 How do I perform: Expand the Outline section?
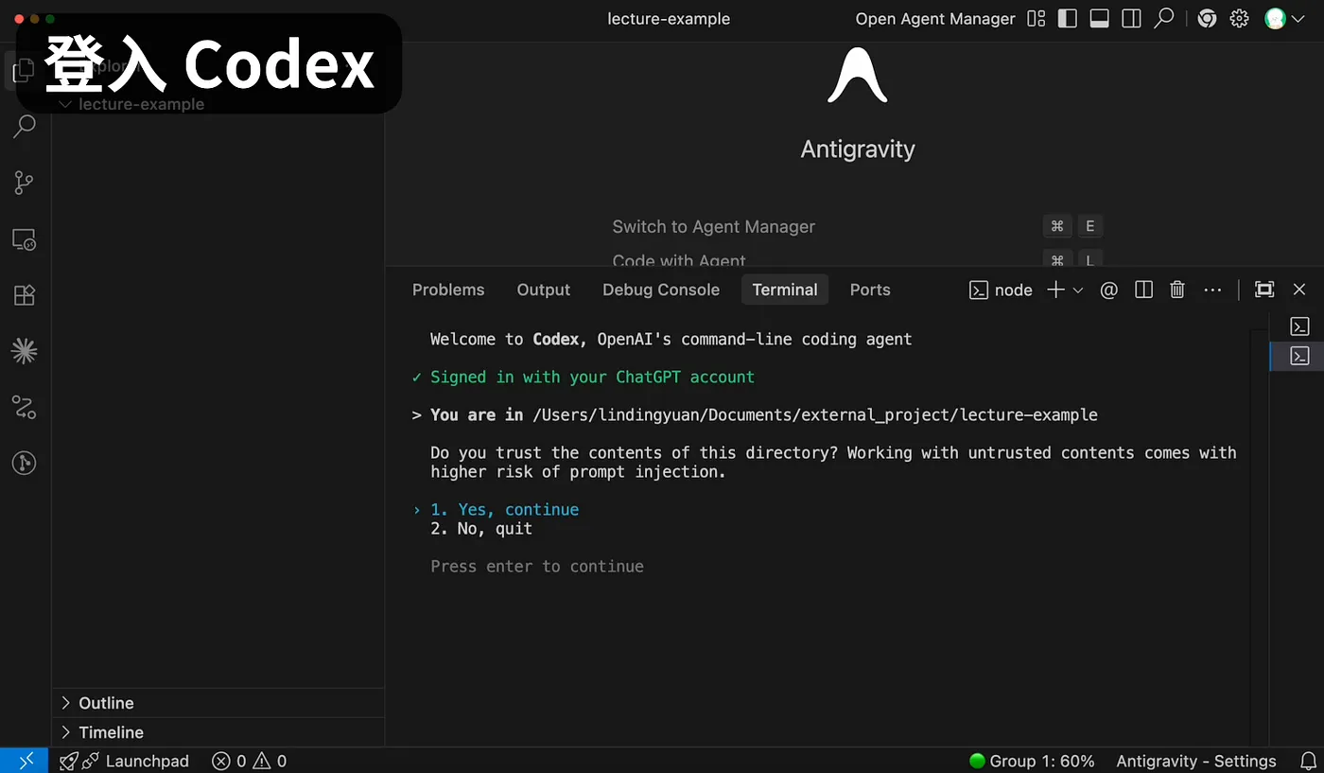(x=219, y=703)
